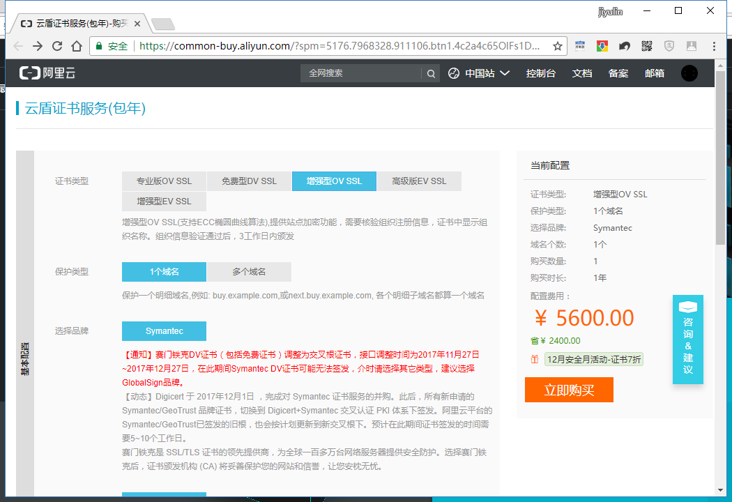Click the 云盾证书服务(包年) page title
This screenshot has height=502, width=732.
click(x=85, y=108)
